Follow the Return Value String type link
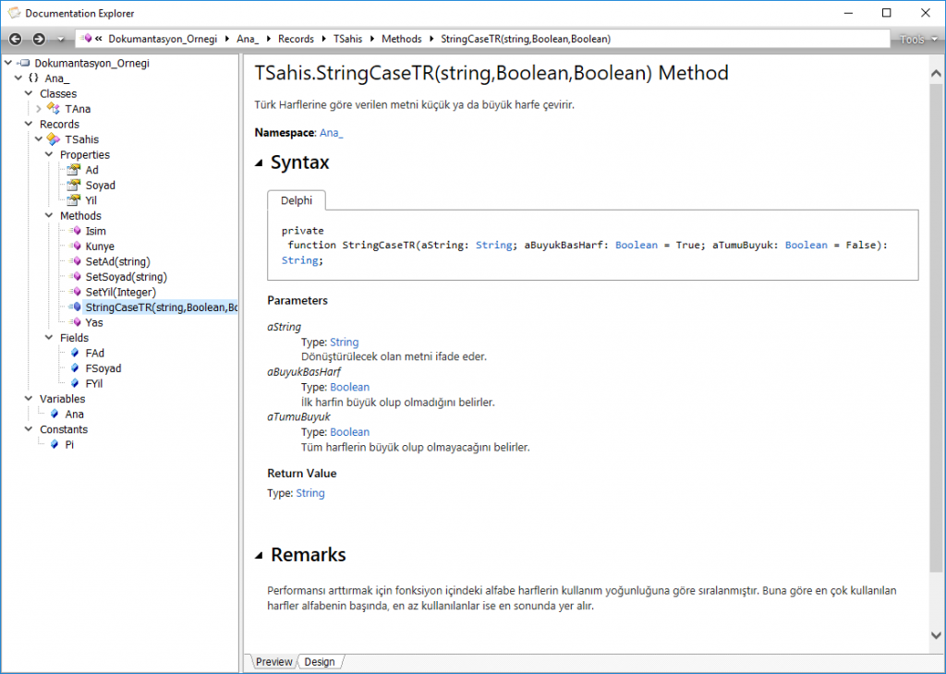 pos(309,493)
